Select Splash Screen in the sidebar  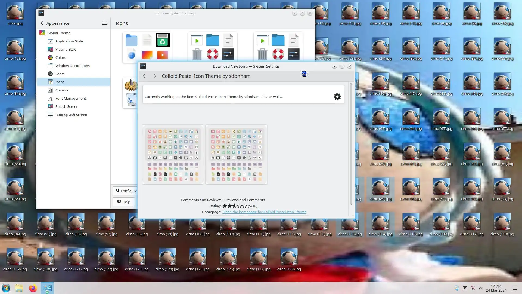(x=67, y=106)
